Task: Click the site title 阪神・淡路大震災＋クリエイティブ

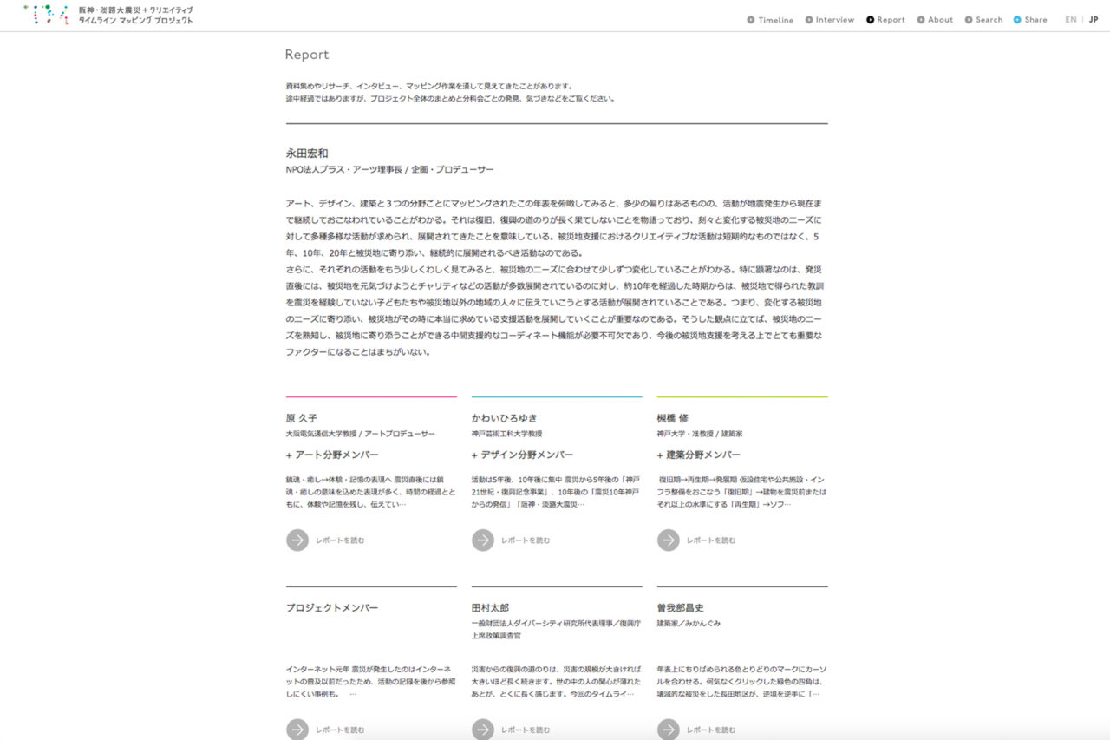Action: (136, 10)
